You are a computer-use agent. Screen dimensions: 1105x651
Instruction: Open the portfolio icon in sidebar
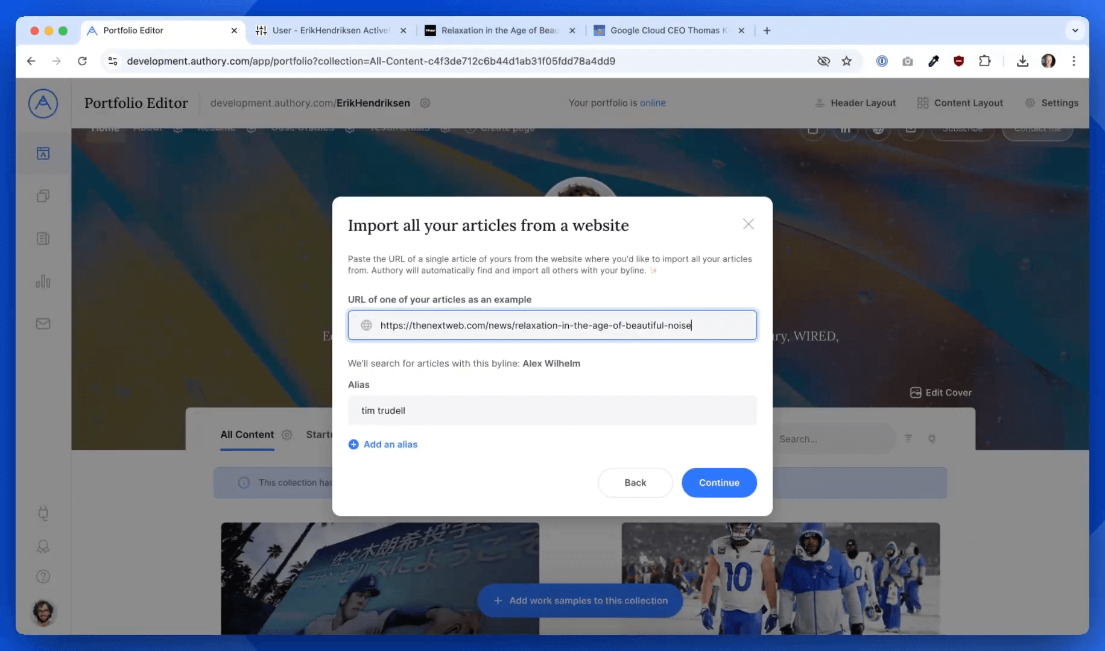43,153
